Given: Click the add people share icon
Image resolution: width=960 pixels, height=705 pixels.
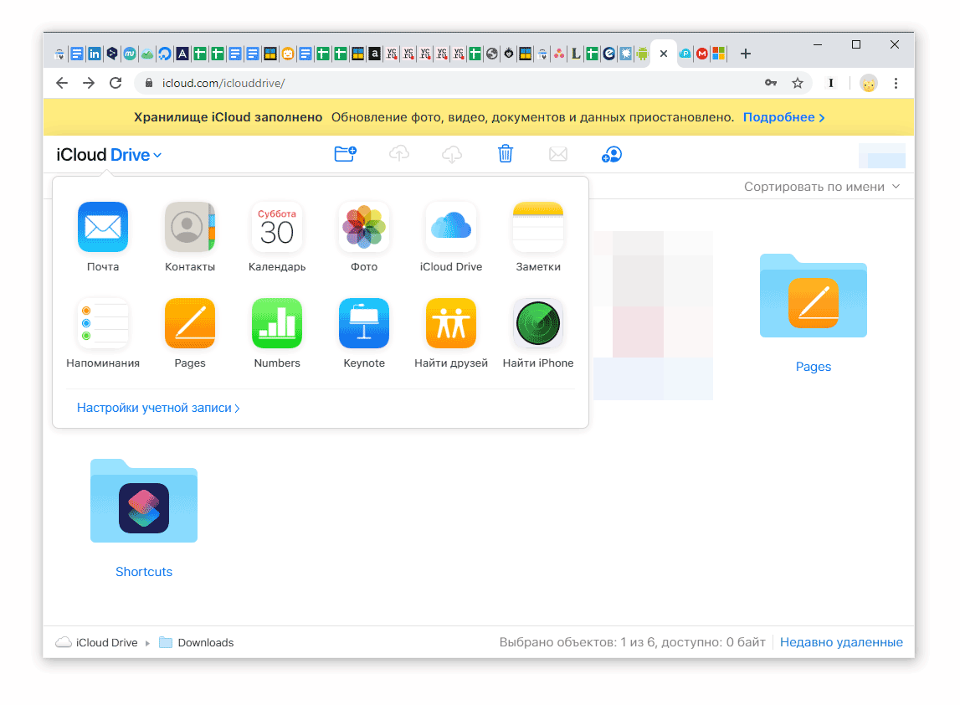Looking at the screenshot, I should click(x=612, y=154).
